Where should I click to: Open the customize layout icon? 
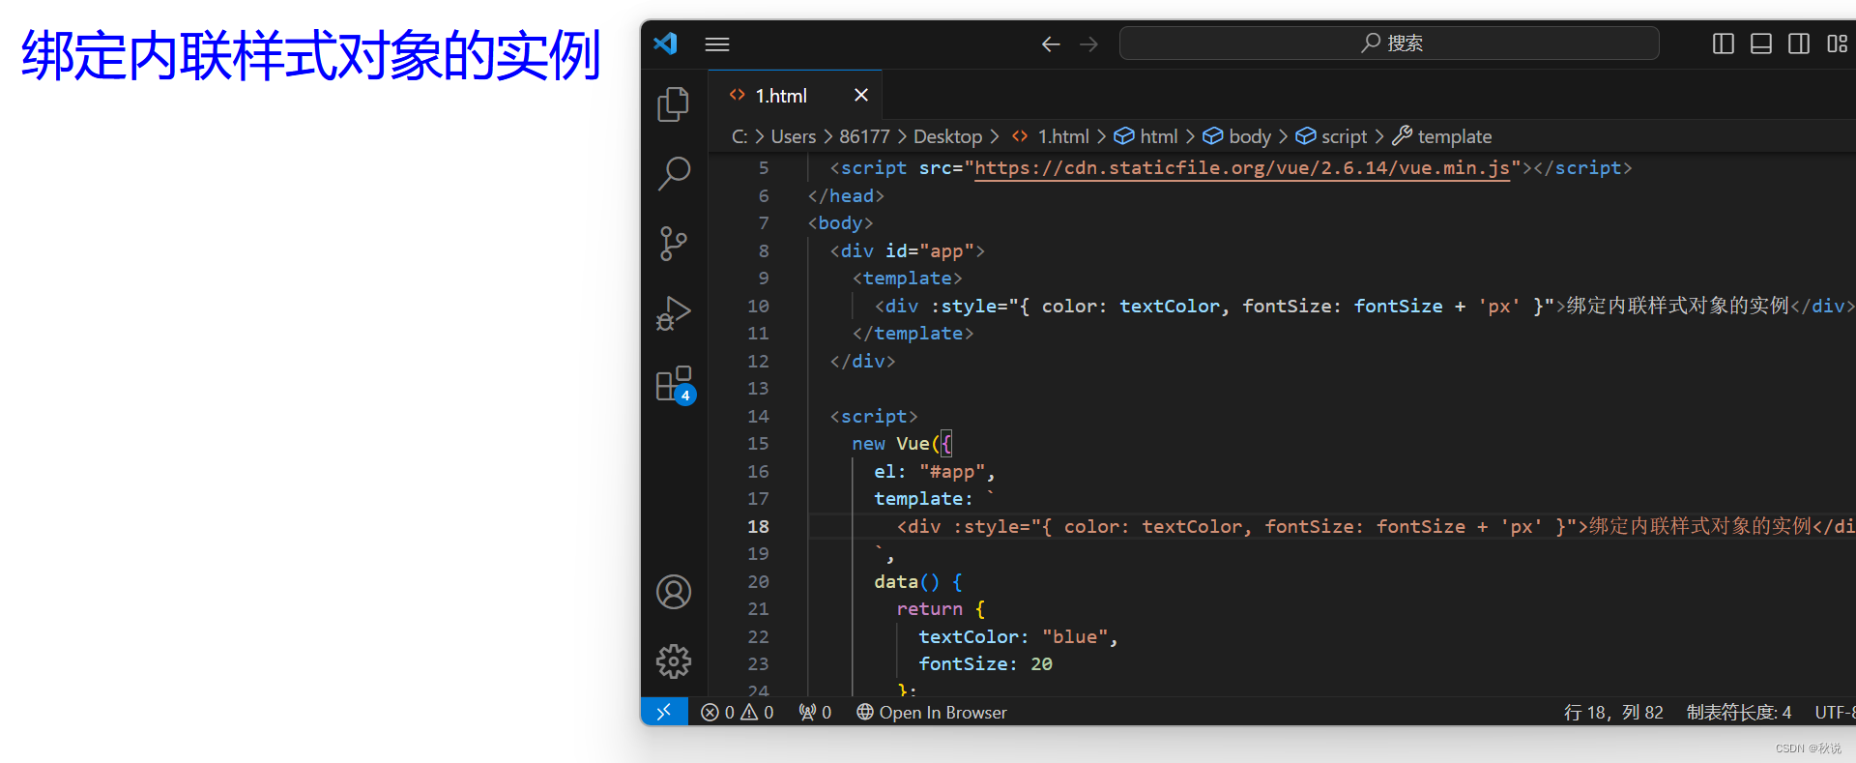coord(1837,44)
